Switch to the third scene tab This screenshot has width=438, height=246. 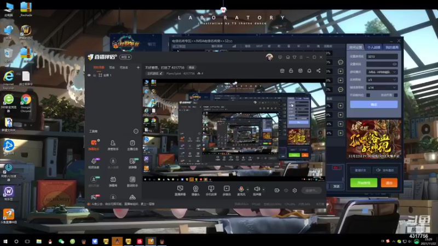click(124, 67)
